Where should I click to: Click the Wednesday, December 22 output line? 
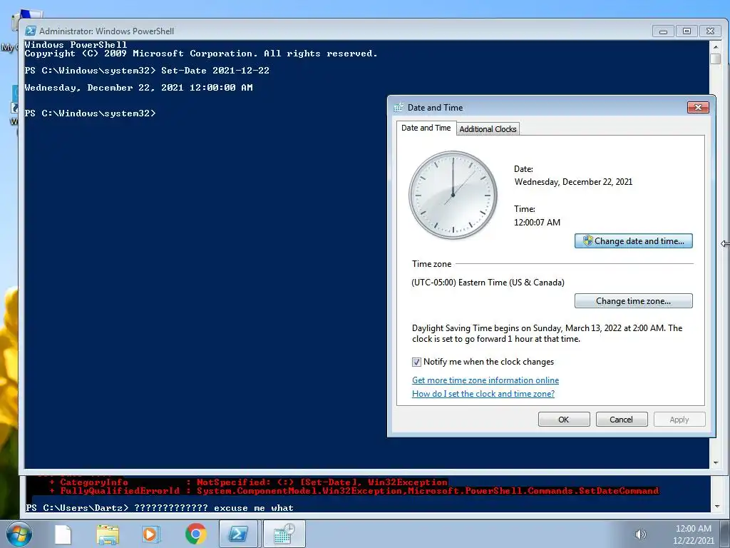click(139, 88)
